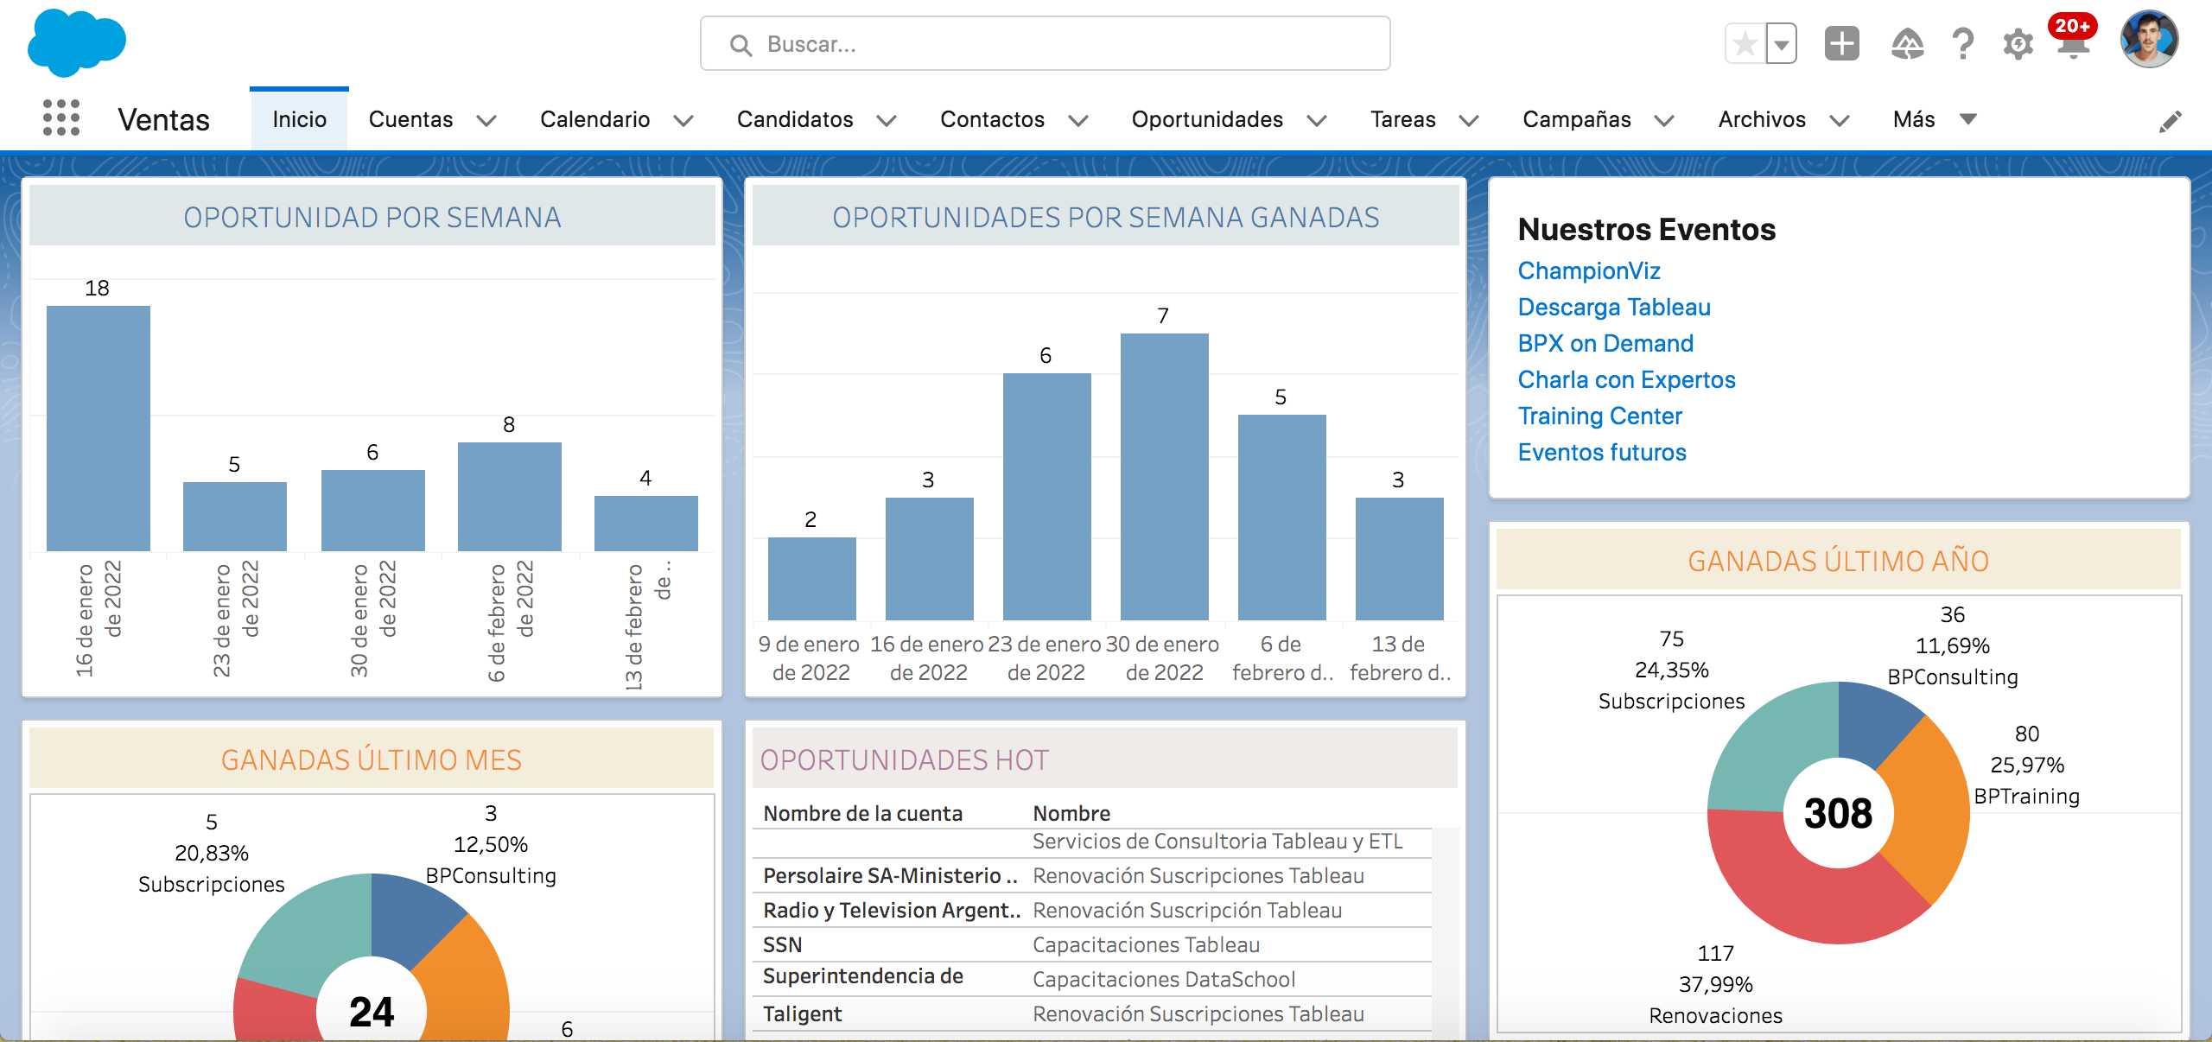Click 'Capacitaciones DataSchool' cell
The width and height of the screenshot is (2212, 1042).
(x=1164, y=979)
